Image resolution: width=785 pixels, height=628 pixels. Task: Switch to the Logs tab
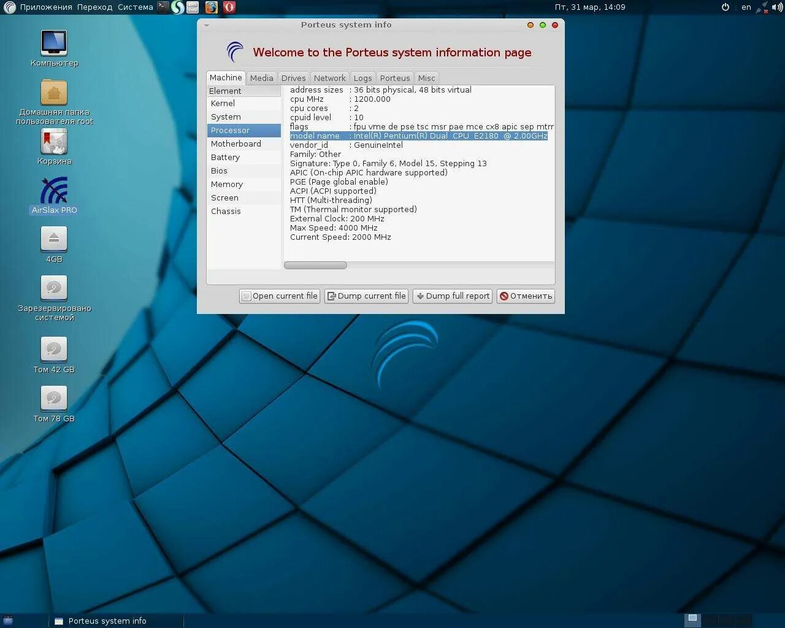[362, 78]
